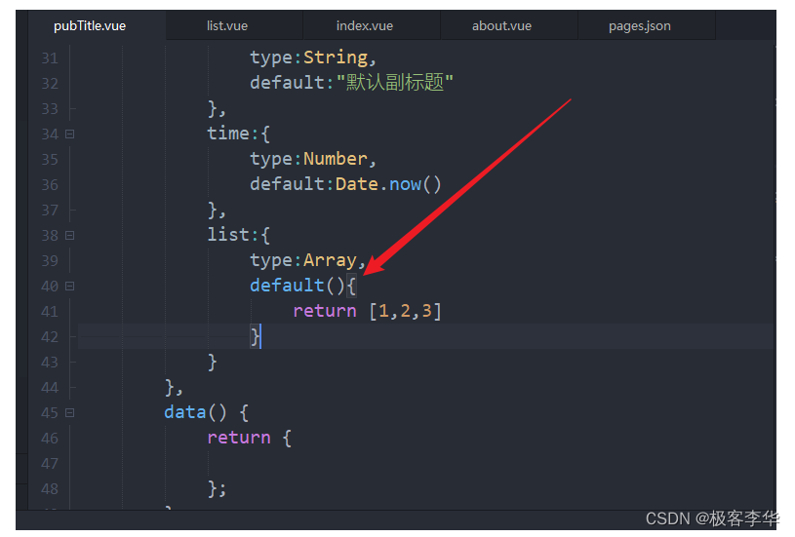
Task: Click the now method call
Action: 405,184
